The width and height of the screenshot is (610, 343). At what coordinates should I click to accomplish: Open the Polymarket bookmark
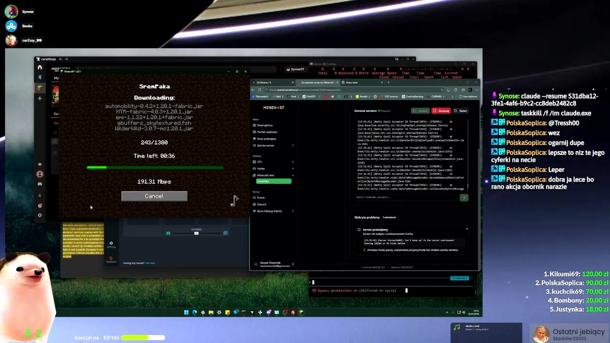261,96
